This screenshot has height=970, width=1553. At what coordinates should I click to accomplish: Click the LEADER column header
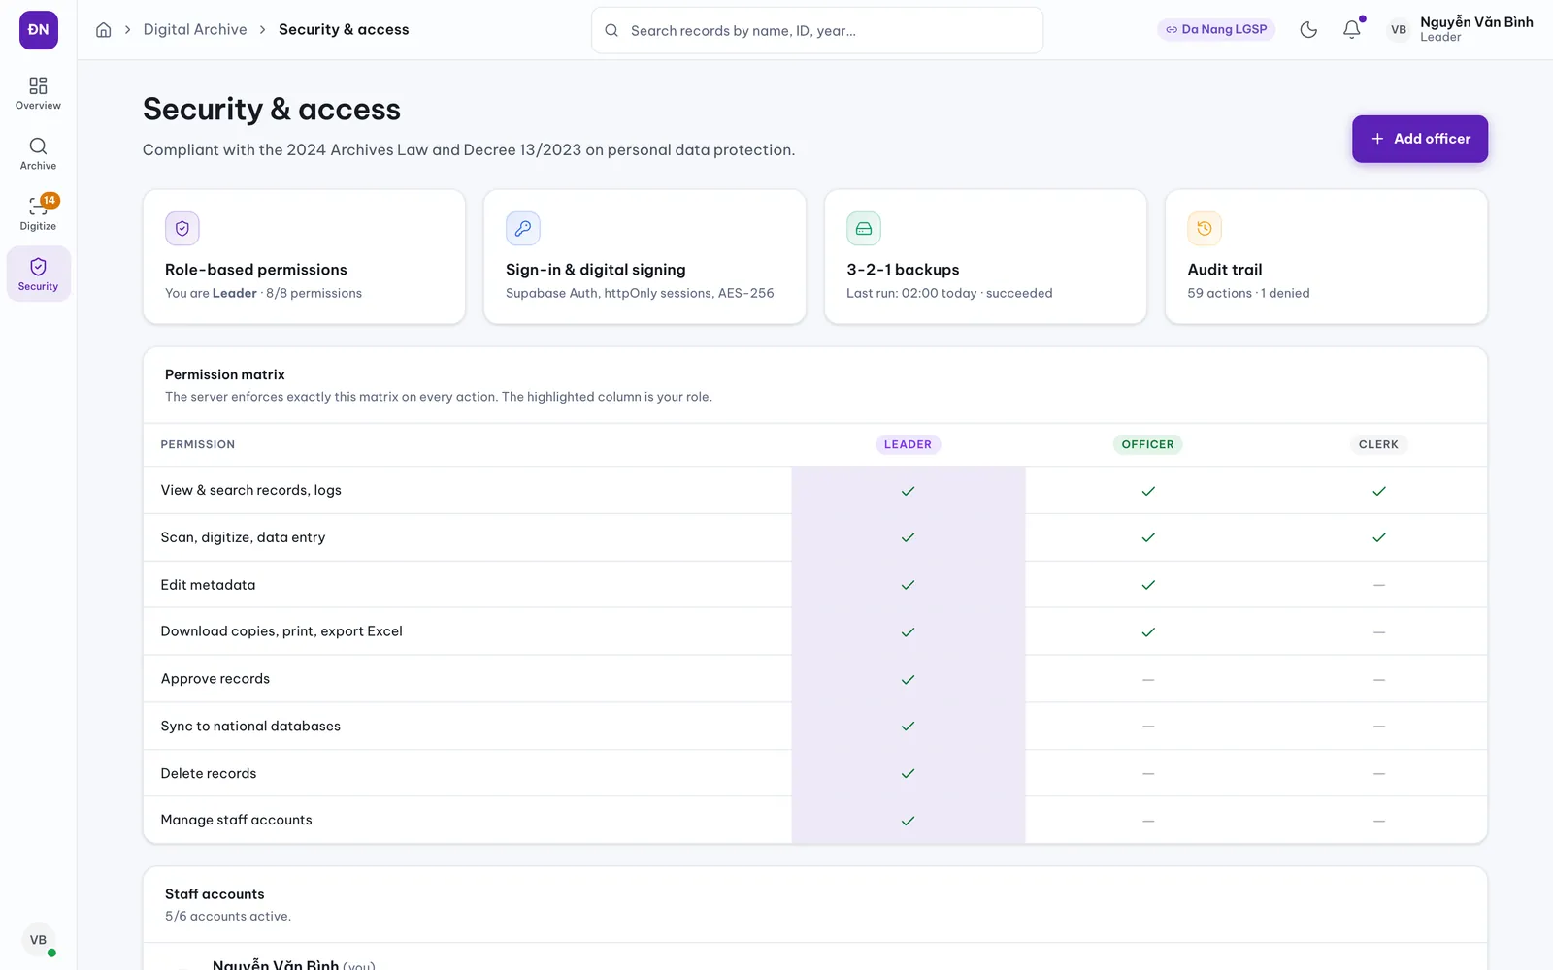[908, 444]
